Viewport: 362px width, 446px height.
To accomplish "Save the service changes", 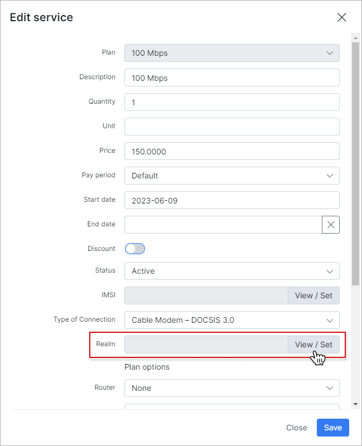I will point(332,428).
